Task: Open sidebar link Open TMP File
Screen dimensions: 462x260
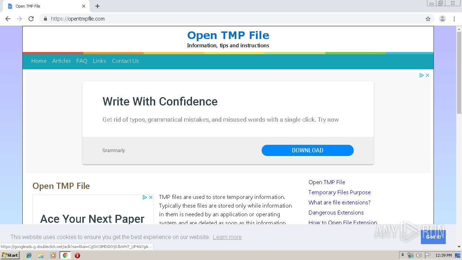Action: click(x=327, y=182)
